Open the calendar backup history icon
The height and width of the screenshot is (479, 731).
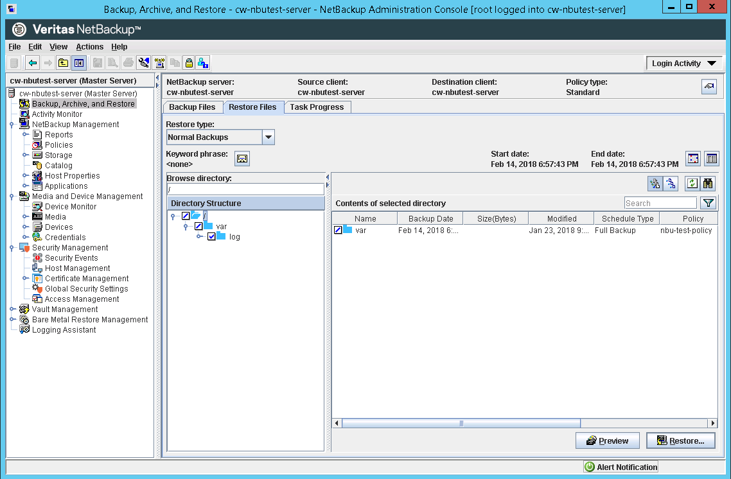coord(693,159)
